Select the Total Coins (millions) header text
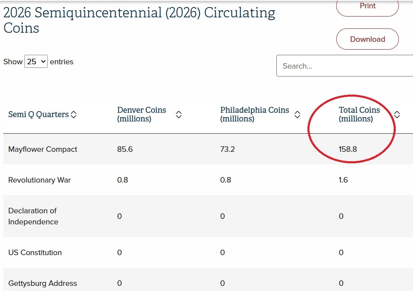Viewport: 413px width, 291px height. tap(359, 114)
